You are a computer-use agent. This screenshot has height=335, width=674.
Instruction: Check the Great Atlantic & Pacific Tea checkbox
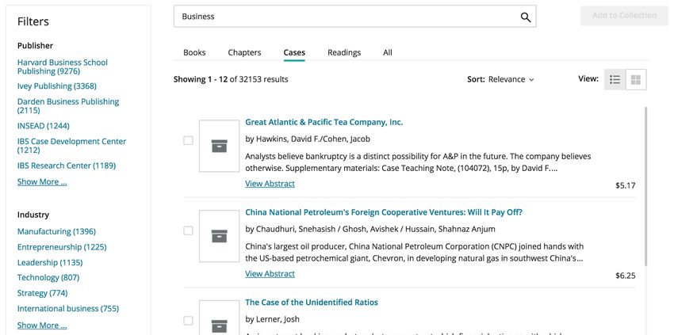click(x=188, y=140)
